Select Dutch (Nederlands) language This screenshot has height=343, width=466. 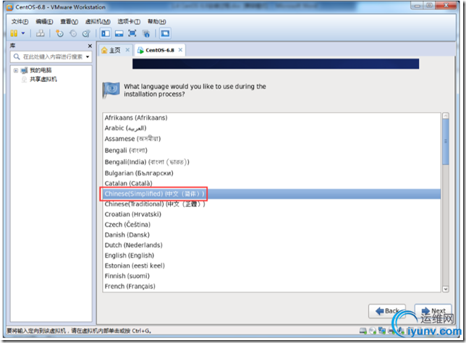(x=271, y=245)
